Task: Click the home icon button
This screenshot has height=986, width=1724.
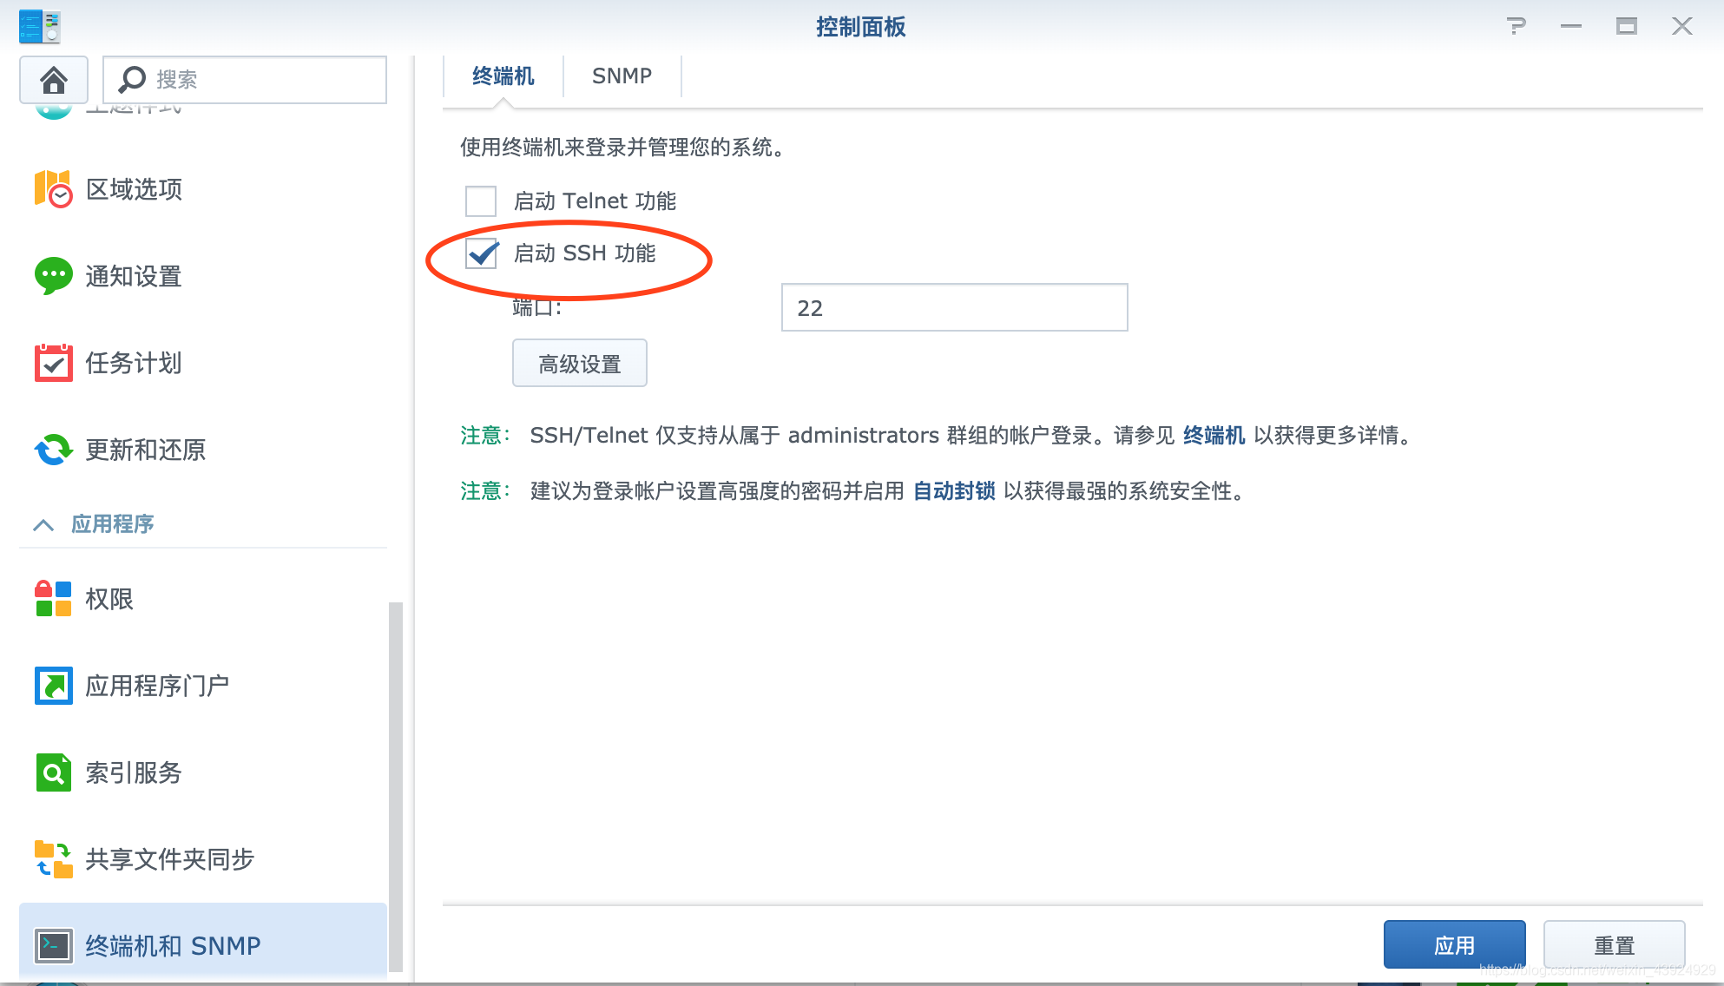Action: [x=53, y=80]
